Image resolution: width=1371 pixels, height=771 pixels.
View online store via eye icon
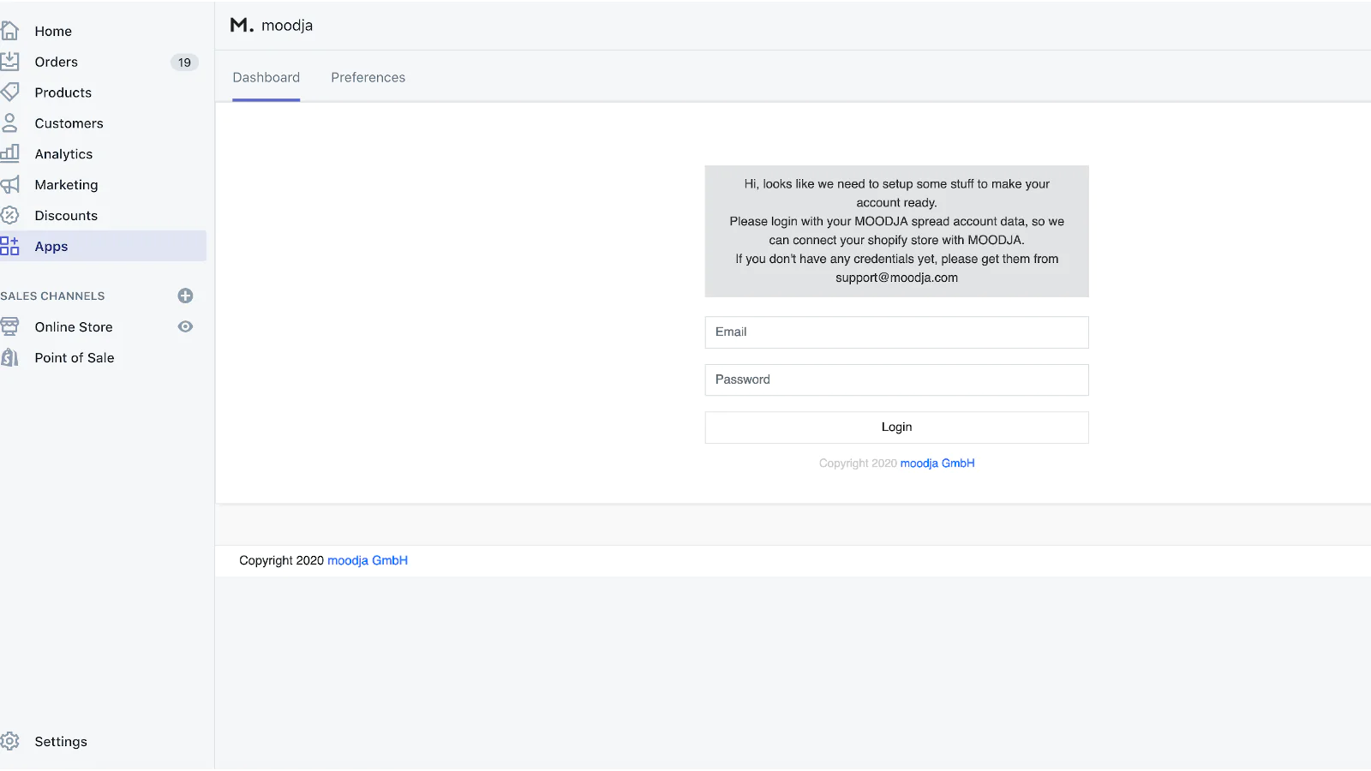(185, 327)
